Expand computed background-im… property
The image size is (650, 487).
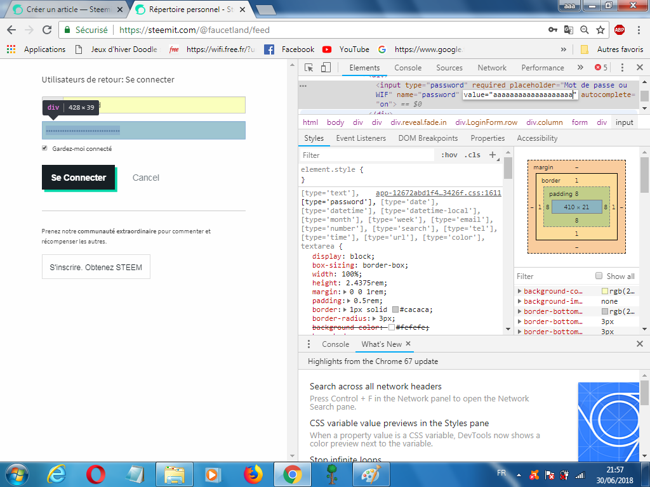(519, 301)
